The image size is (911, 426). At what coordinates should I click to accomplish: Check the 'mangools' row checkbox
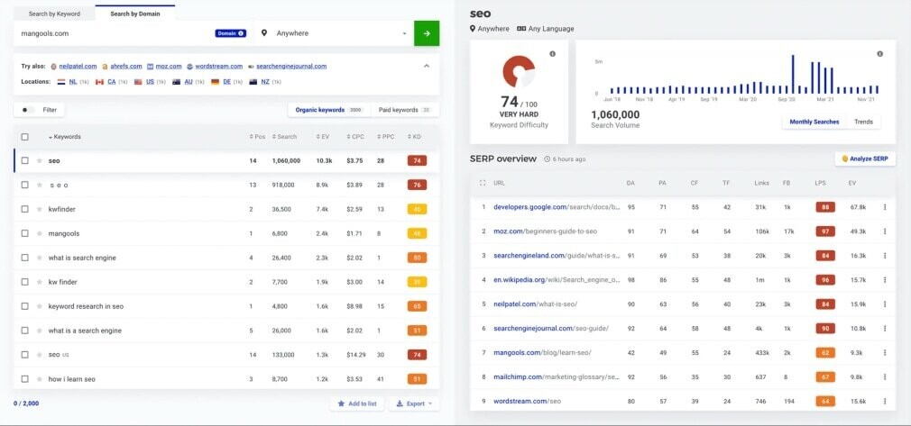pos(25,233)
